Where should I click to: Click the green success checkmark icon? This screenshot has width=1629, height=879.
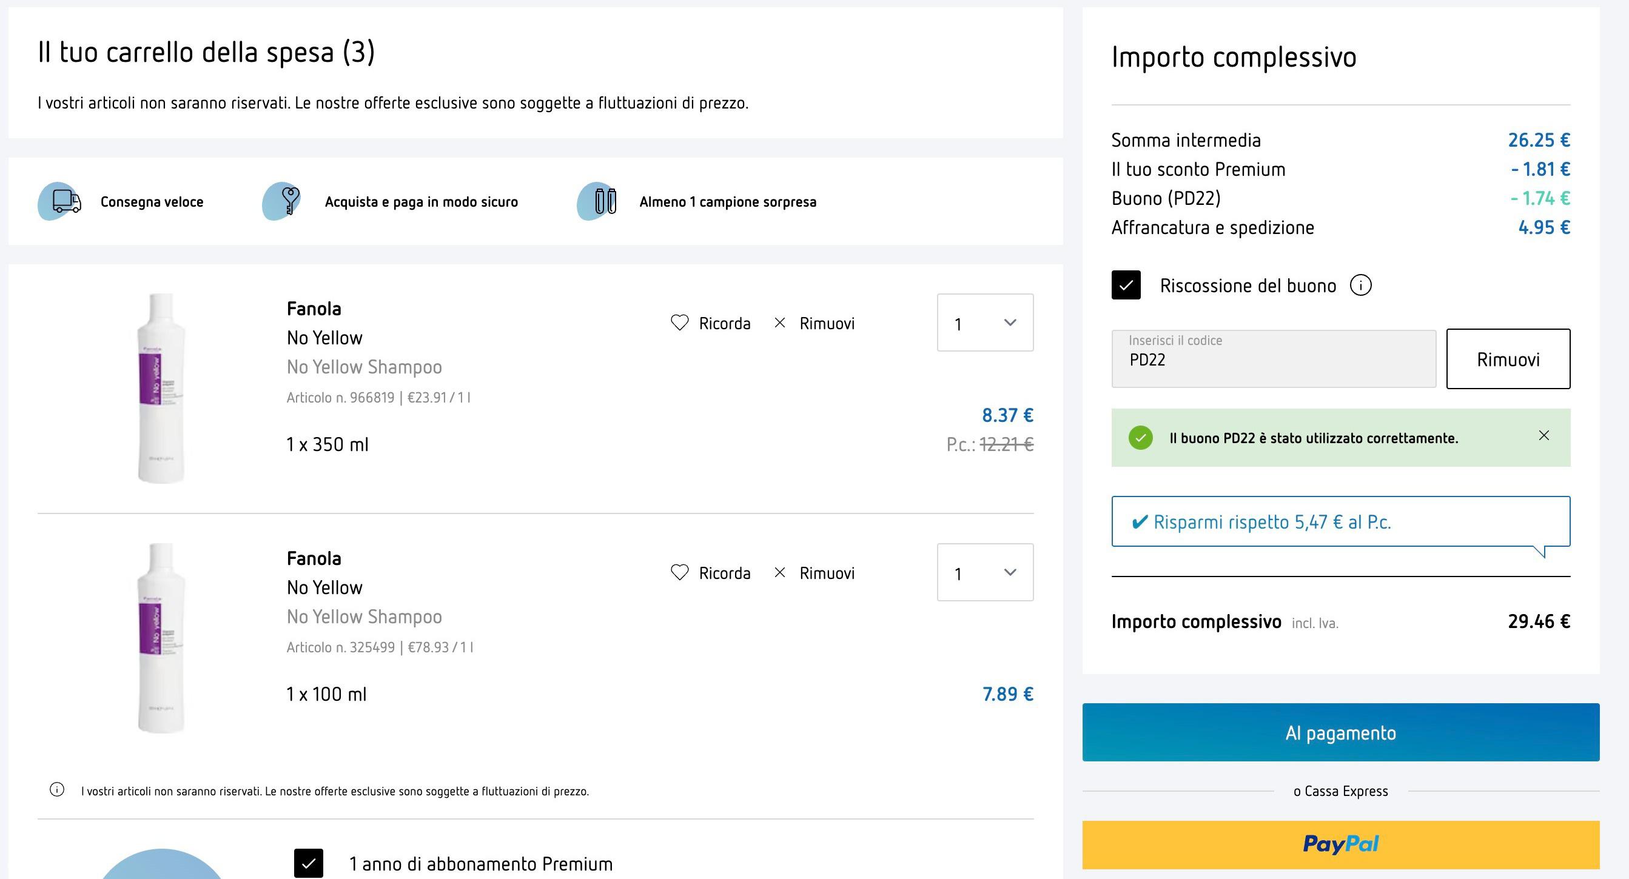pos(1140,437)
